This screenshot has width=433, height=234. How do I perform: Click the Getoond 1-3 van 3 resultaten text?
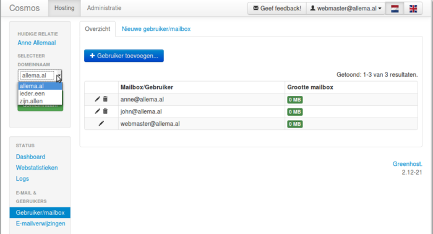click(x=377, y=74)
